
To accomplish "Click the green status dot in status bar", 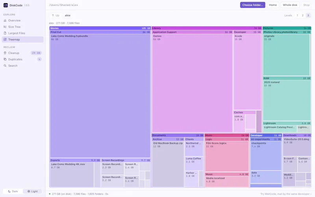I will tap(50, 194).
